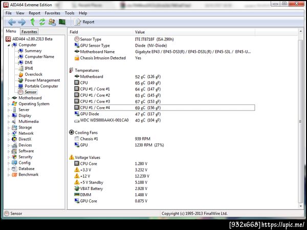Click the Operating System Windows flag icon
Viewport: 307px width, 230px height.
coord(14,103)
